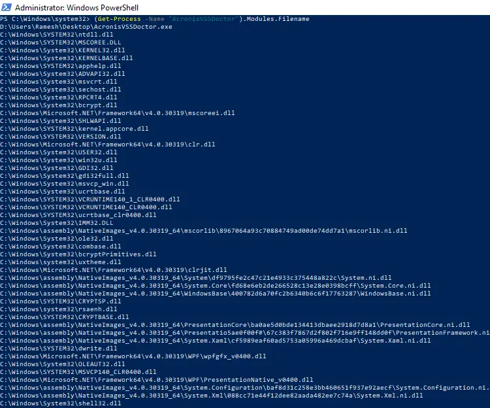Click the CRYPTSP.dll line
490x408 pixels.
tap(61, 301)
